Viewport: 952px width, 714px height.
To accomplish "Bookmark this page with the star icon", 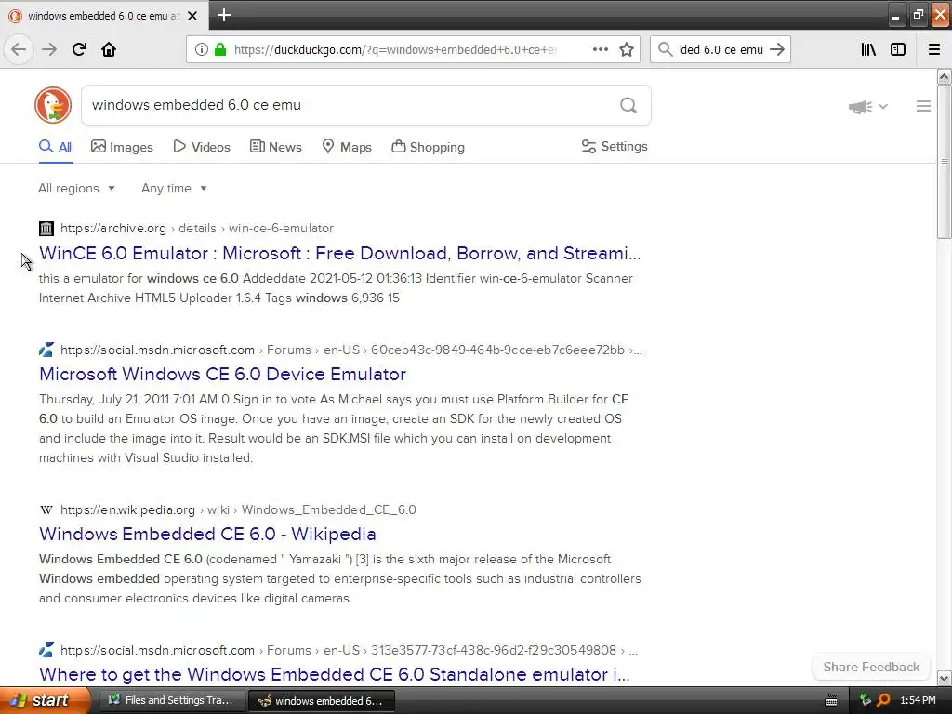I will pos(627,49).
